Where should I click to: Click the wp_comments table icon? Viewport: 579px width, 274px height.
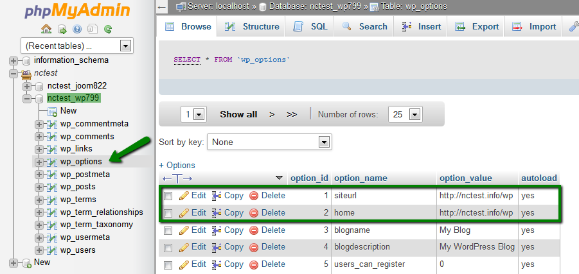tap(53, 137)
